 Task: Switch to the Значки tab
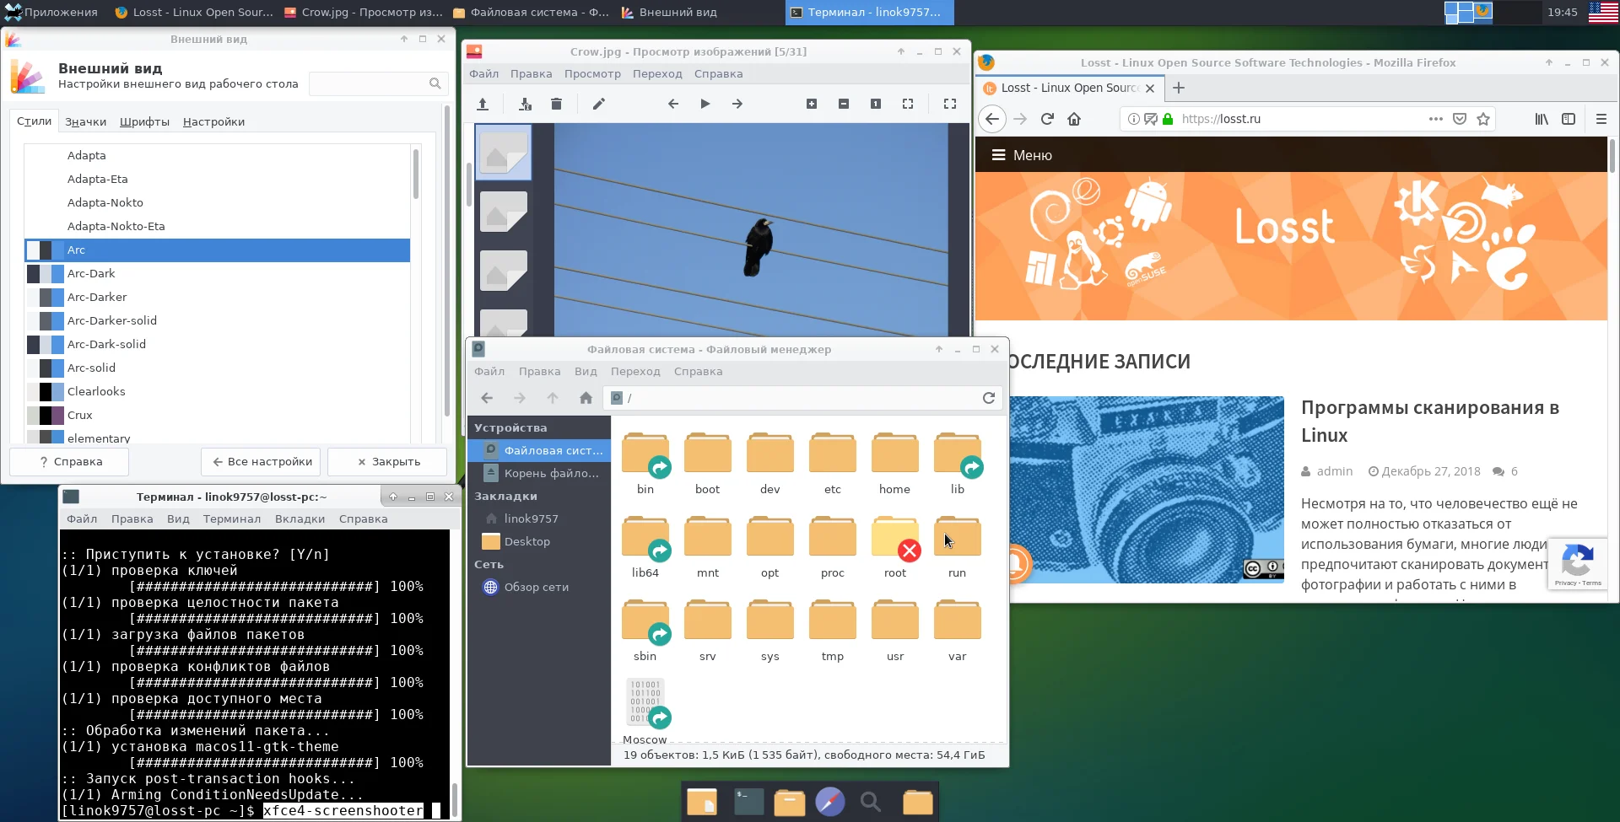(86, 121)
